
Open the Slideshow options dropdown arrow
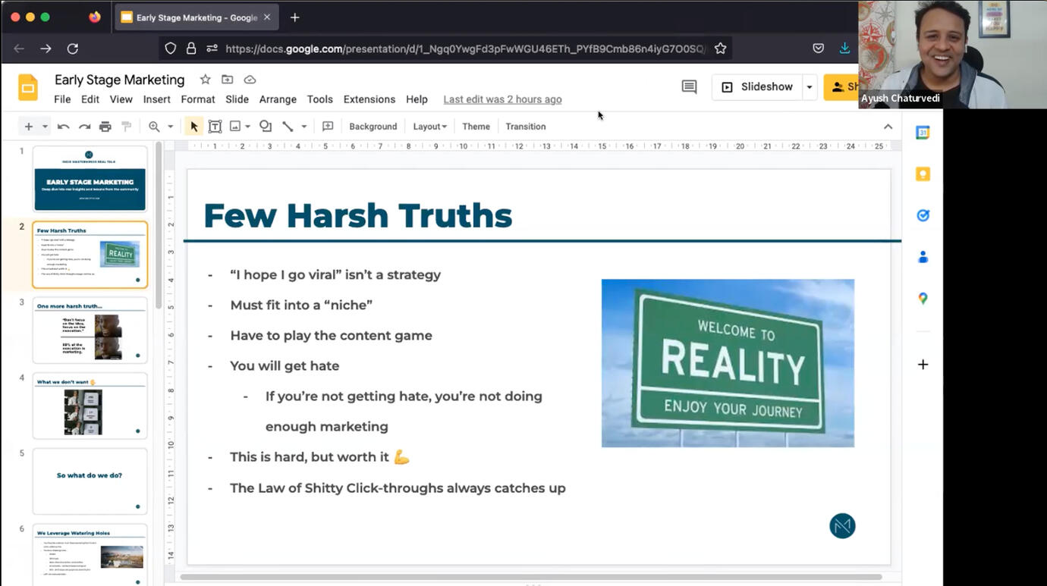click(809, 87)
